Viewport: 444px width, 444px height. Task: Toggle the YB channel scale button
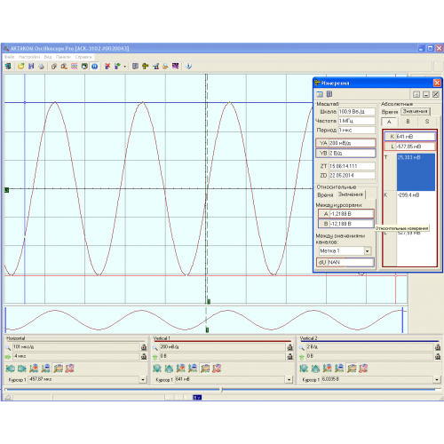(x=322, y=153)
